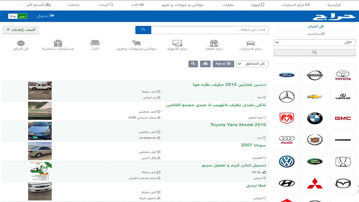Open white pickup truck thumbnail
The image size is (359, 202).
[x=40, y=91]
